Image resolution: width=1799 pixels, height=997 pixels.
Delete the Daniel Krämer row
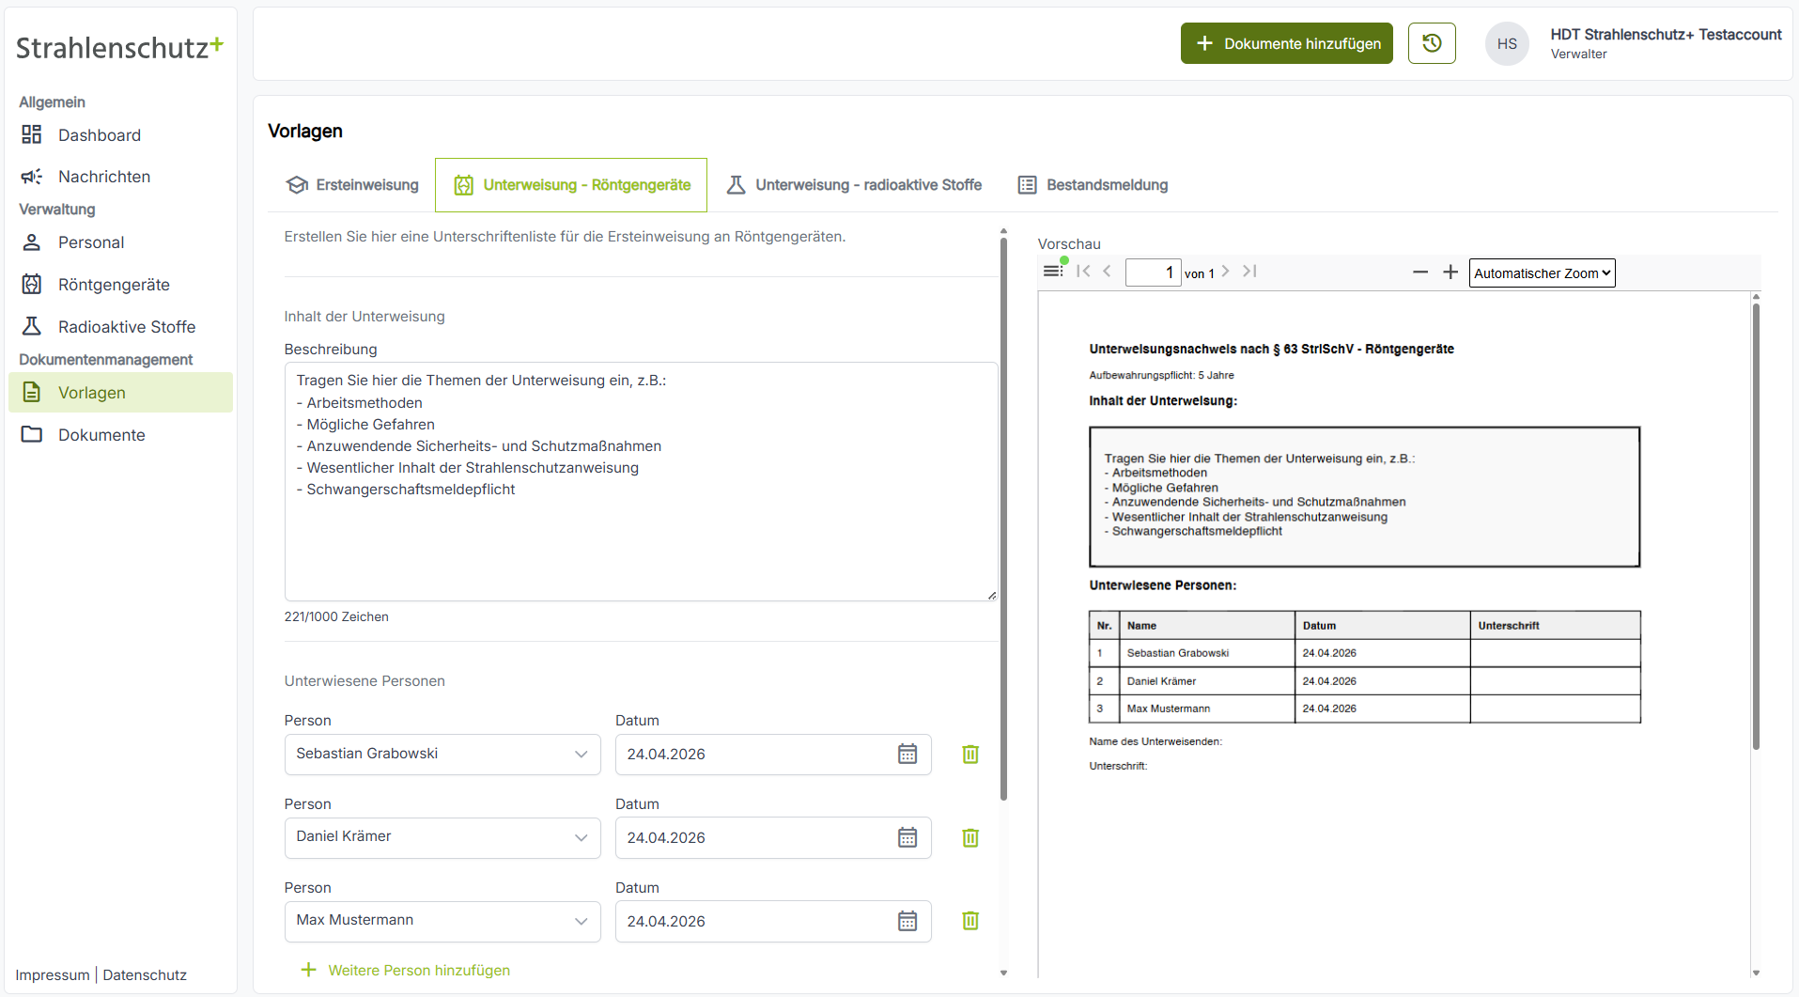pos(970,838)
